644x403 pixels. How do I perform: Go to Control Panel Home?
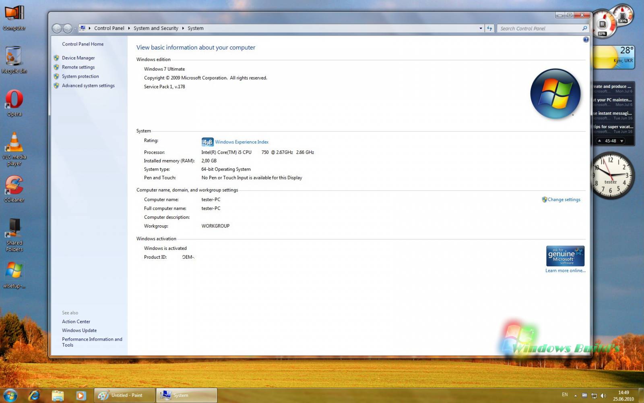83,44
